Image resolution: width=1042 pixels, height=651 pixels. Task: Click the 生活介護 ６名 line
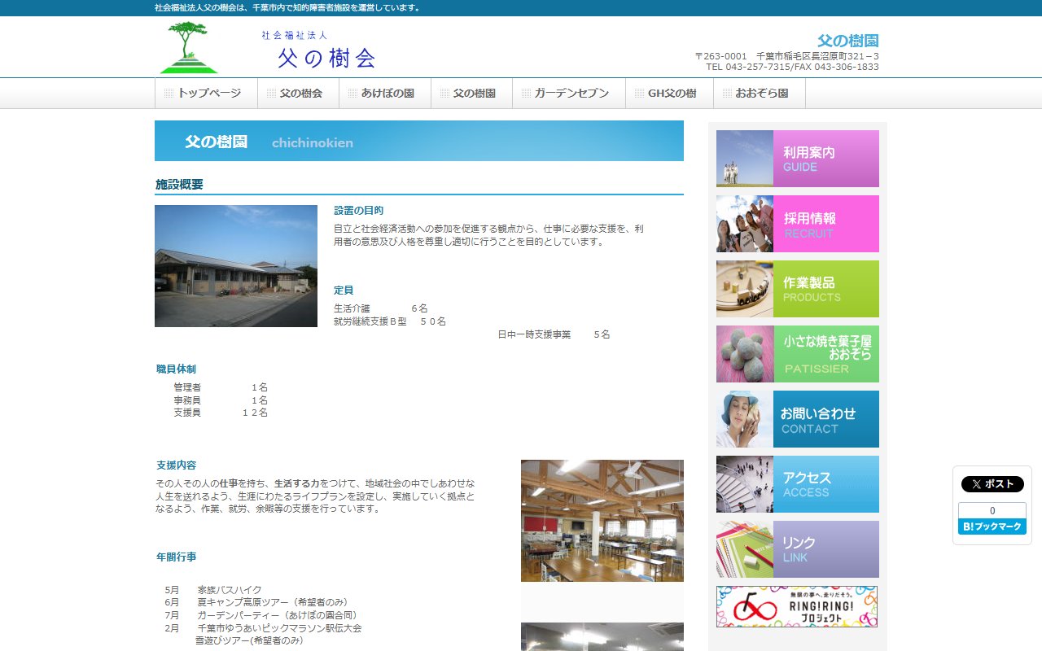coord(381,308)
